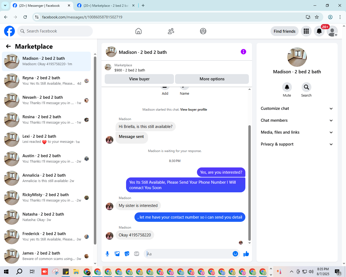Screen dimensions: 346x277
Task: Open the Groups icon in the top bar
Action: pyautogui.click(x=203, y=31)
